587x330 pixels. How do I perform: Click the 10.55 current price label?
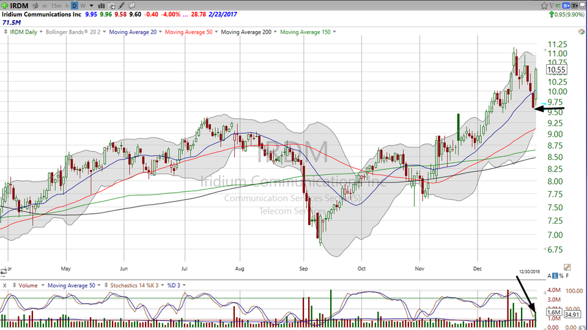556,70
